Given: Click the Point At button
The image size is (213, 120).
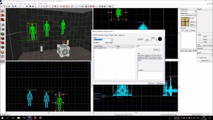Looking at the screenshot, I should point(156,49).
